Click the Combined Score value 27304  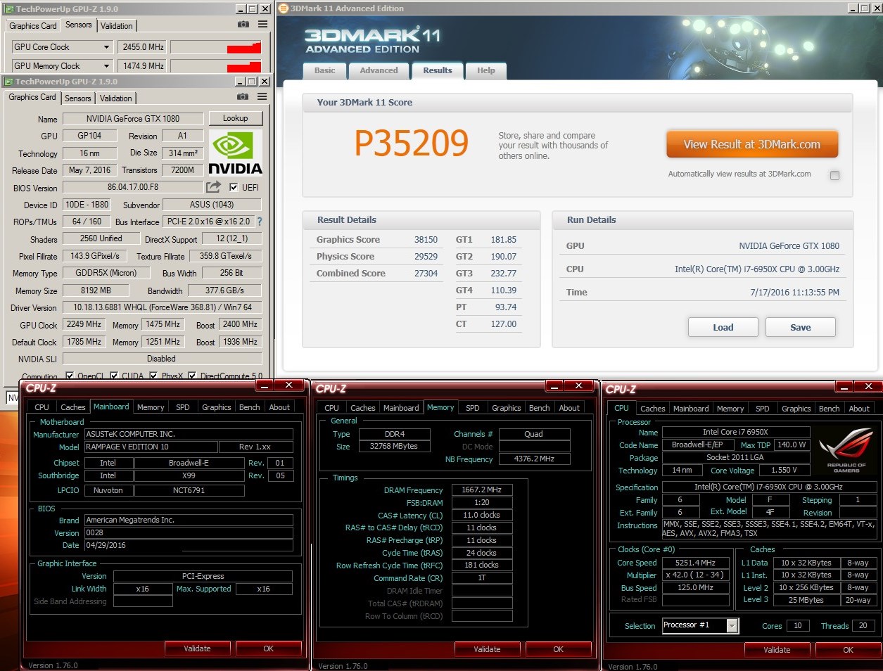click(x=426, y=274)
